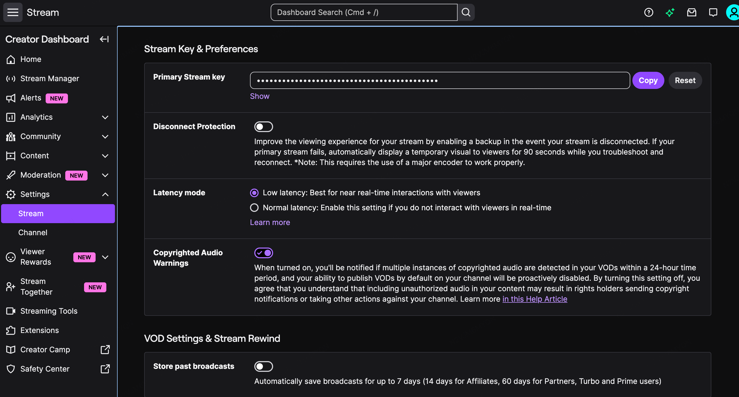Collapse the Creator Dashboard sidebar

(x=104, y=39)
